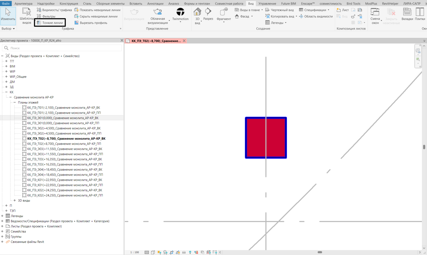Open the Аннотации ribbon tab

[x=155, y=4]
